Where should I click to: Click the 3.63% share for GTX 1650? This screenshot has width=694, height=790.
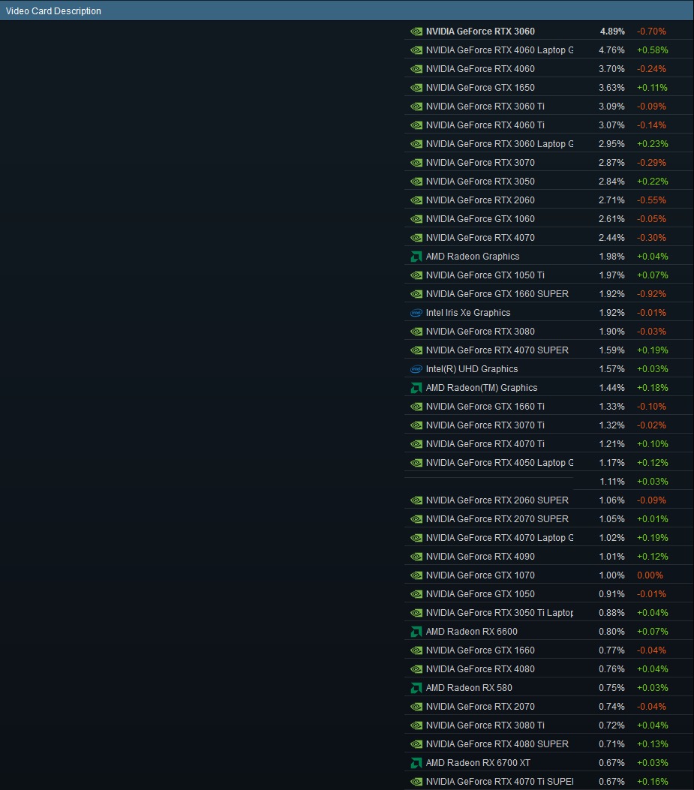click(612, 88)
